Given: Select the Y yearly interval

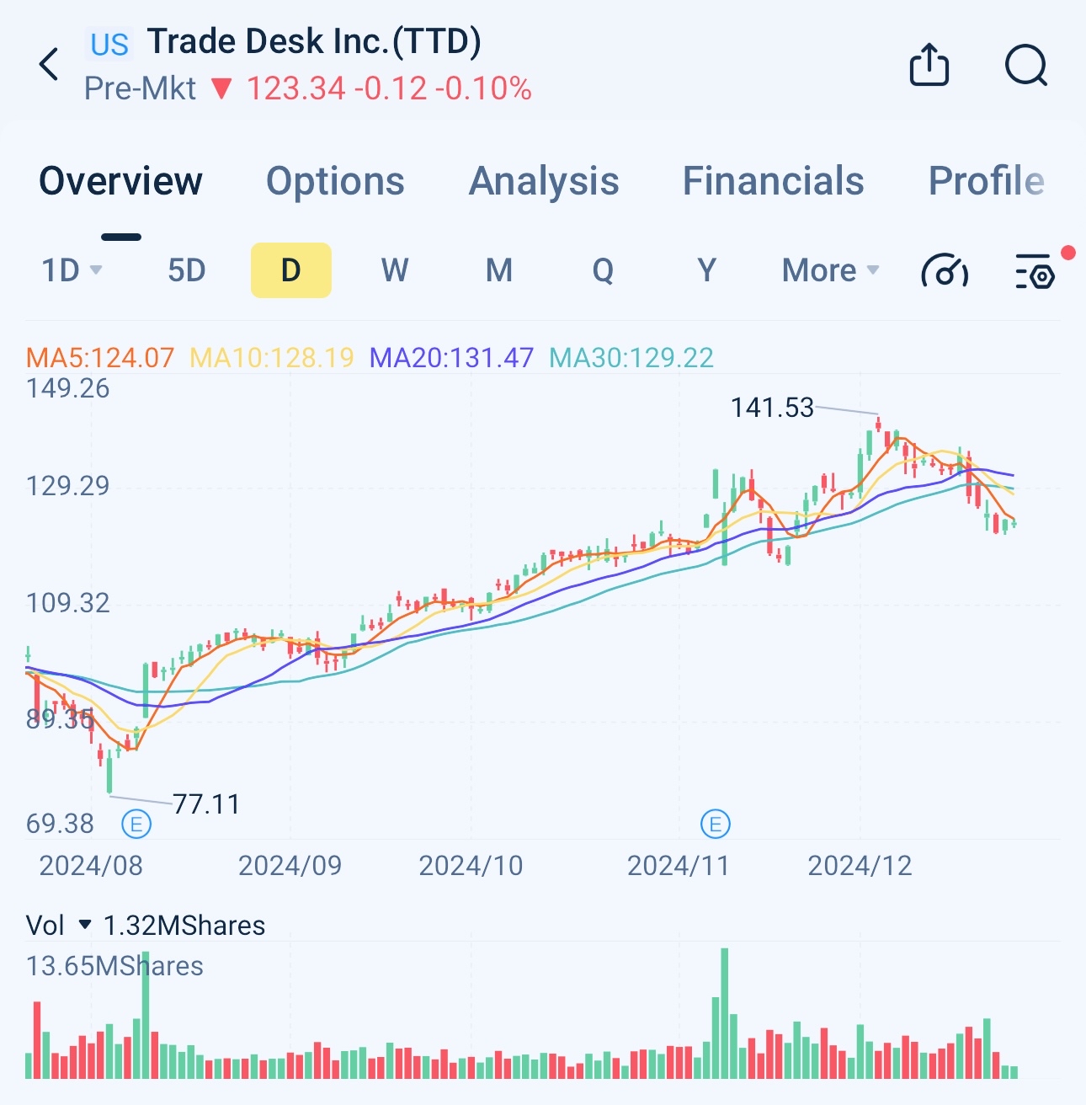Looking at the screenshot, I should (x=707, y=270).
